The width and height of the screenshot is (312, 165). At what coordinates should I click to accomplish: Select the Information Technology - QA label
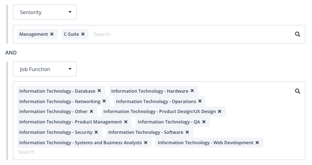pyautogui.click(x=169, y=122)
